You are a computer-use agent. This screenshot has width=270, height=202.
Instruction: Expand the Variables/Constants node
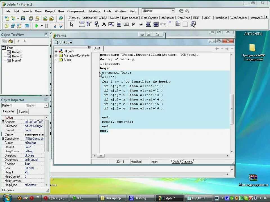pyautogui.click(x=56, y=56)
